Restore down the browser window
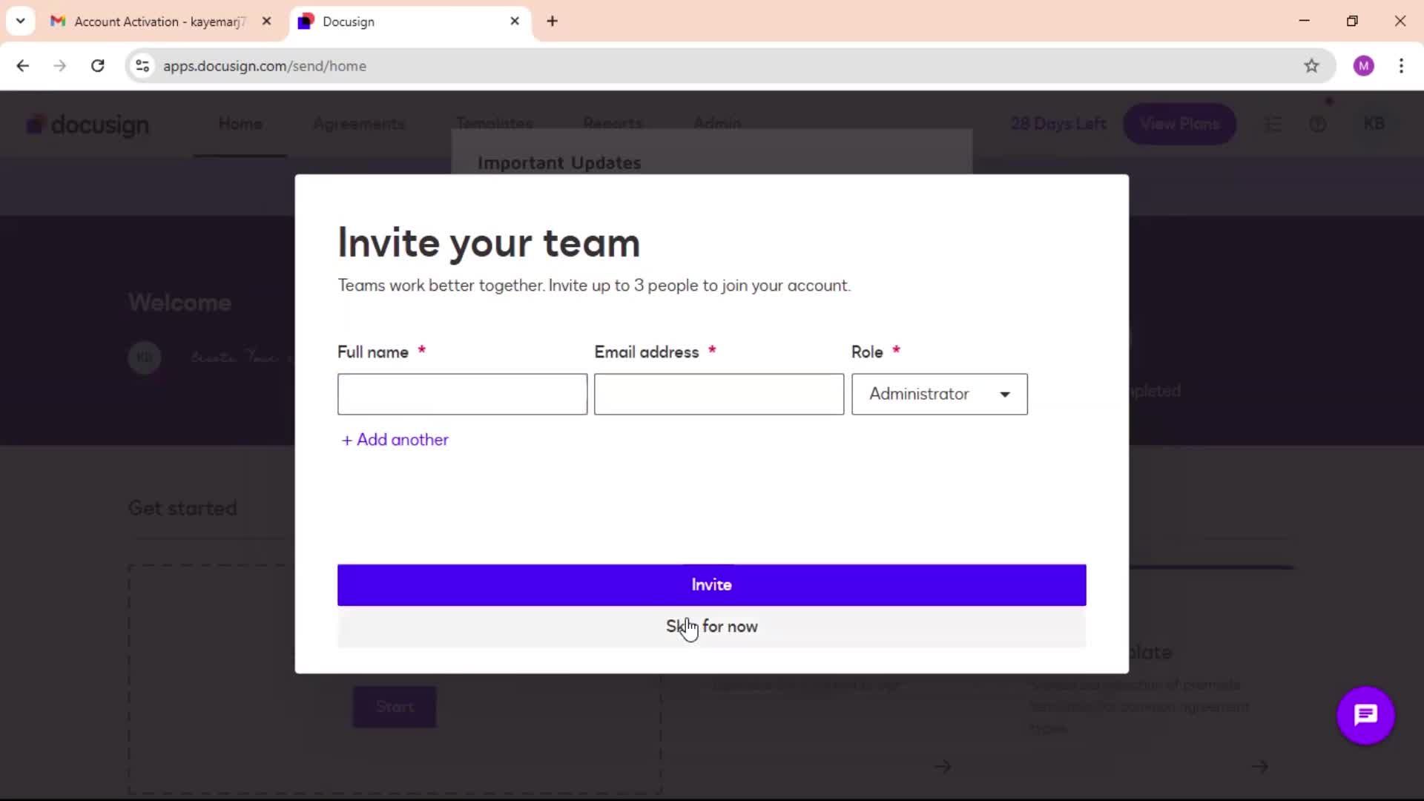The image size is (1424, 801). pos(1352,21)
